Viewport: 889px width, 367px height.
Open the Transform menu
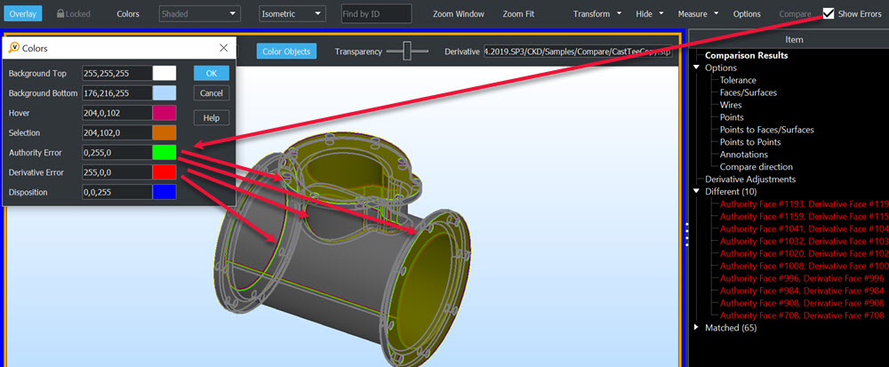pyautogui.click(x=597, y=14)
